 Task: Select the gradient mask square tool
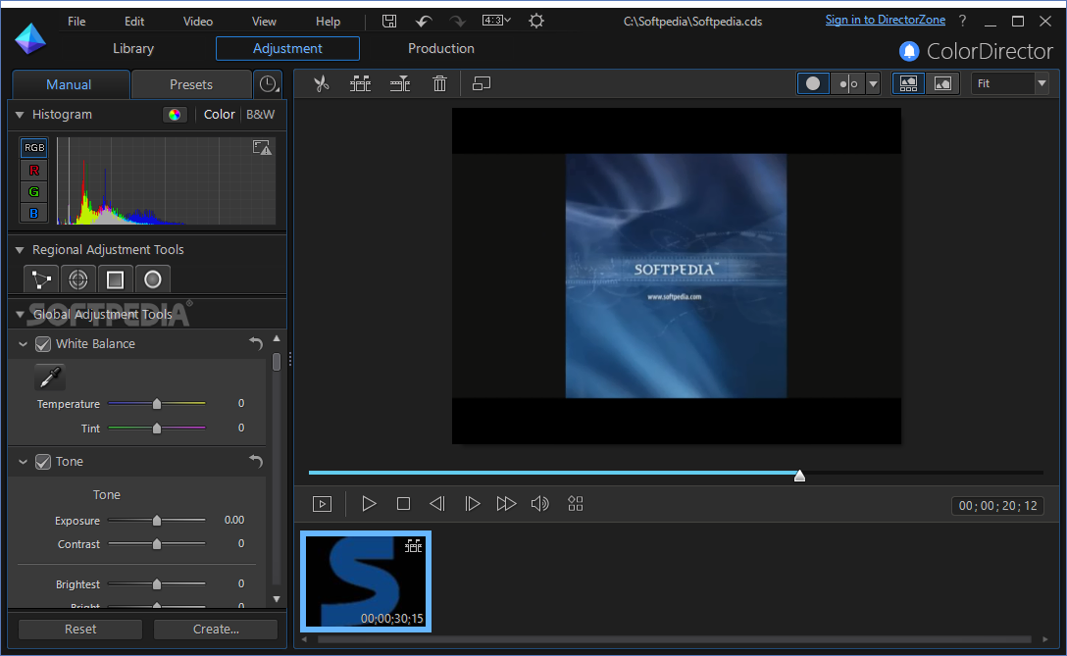coord(116,279)
